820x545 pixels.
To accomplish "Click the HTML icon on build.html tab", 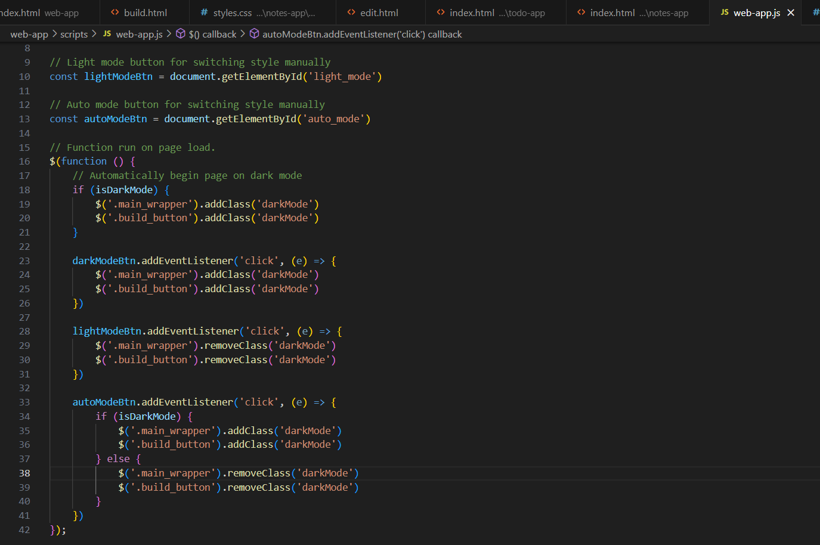I will [x=115, y=13].
